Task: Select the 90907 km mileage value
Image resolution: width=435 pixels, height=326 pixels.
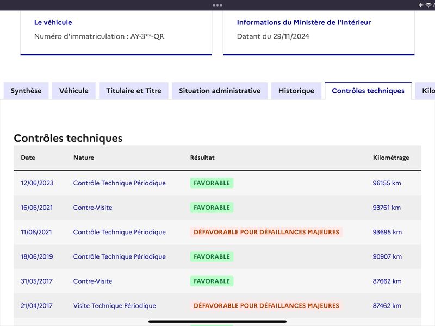Action: [x=387, y=256]
